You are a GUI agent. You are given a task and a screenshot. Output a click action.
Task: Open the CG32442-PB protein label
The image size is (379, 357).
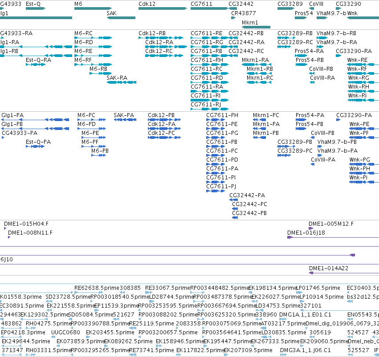[249, 213]
